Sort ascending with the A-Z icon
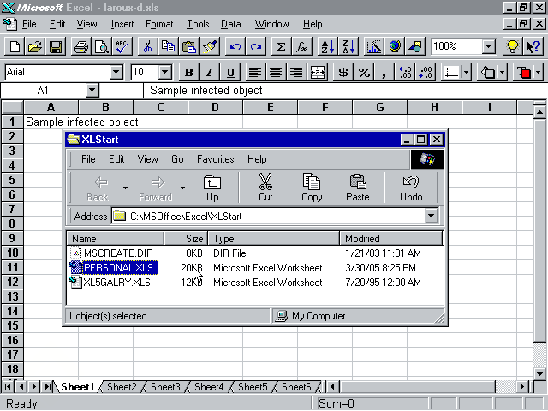Screen dimensions: 548x411 pos(328,46)
